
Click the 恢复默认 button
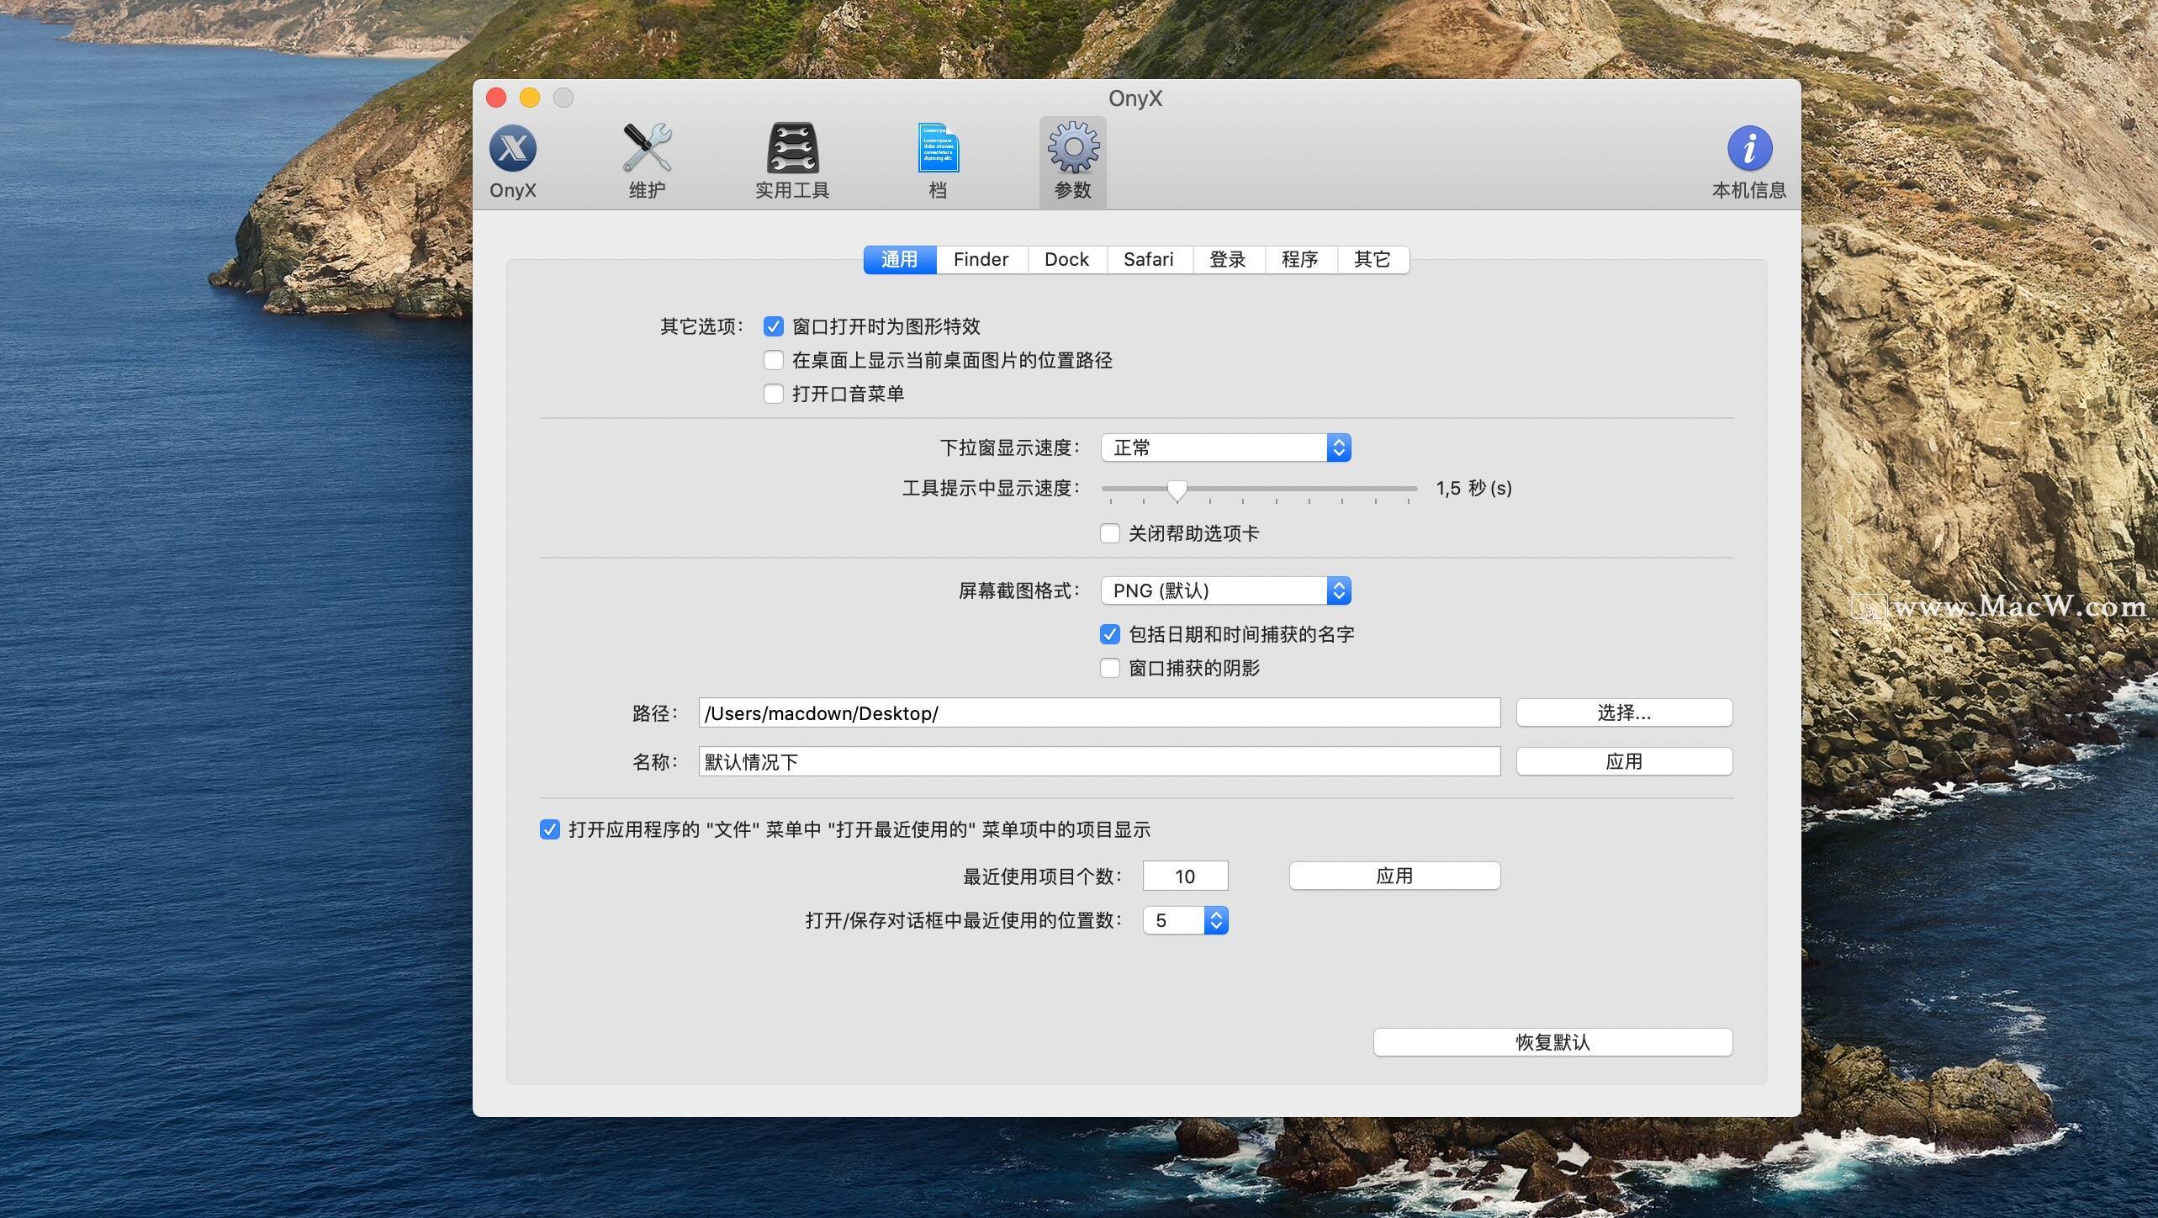[1552, 1043]
